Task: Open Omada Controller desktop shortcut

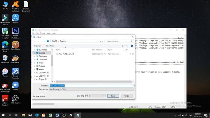Action: [x=15, y=73]
